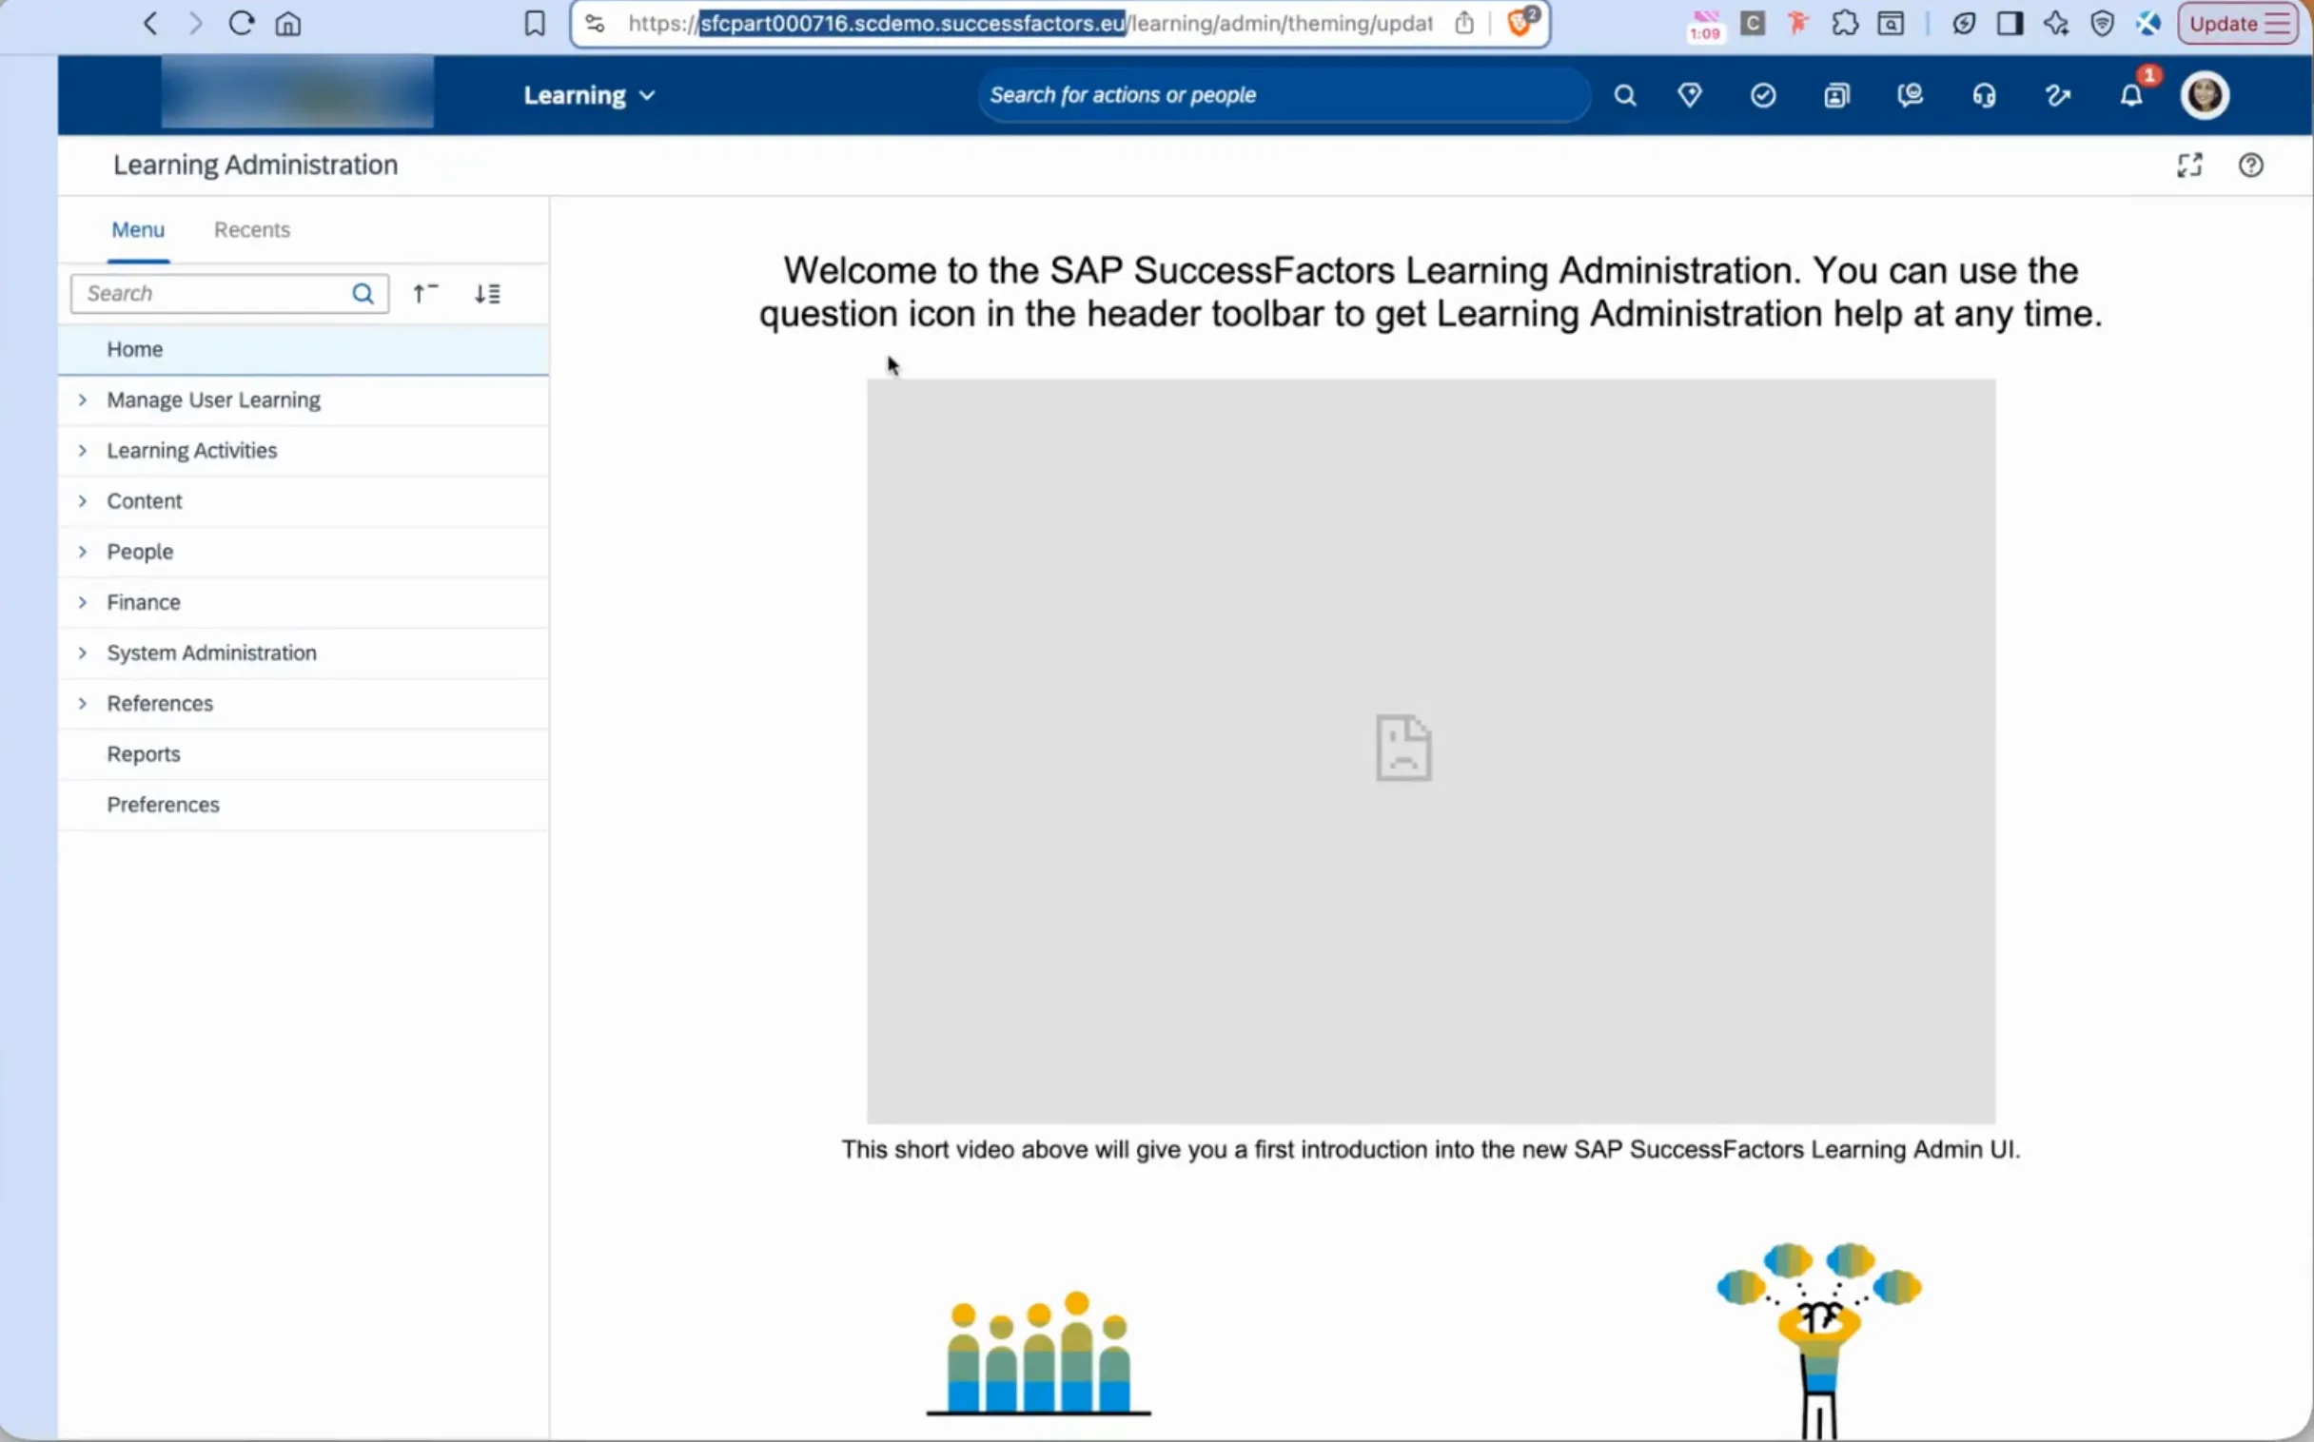Toggle full screen mode icon

click(2189, 165)
